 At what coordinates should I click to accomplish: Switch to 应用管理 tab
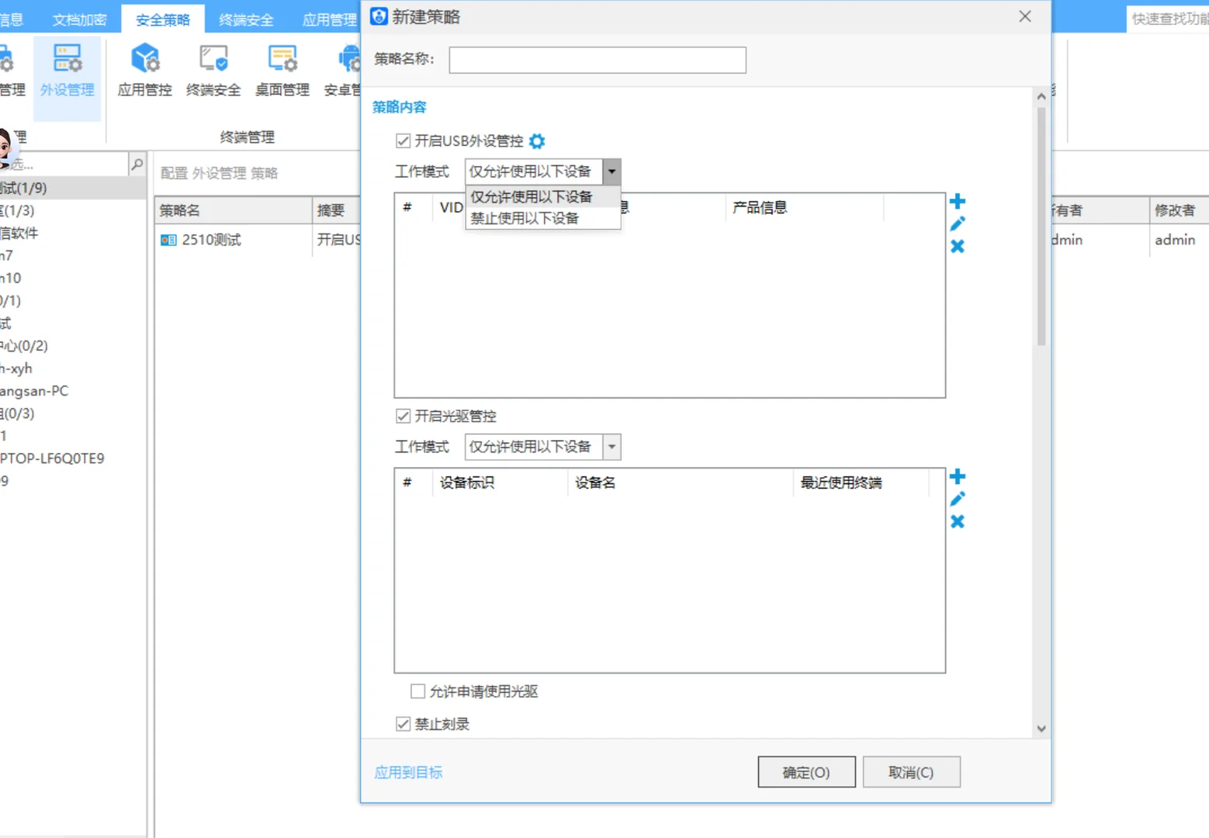(329, 19)
